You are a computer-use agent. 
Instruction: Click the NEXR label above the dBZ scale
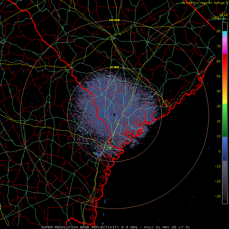point(224,15)
